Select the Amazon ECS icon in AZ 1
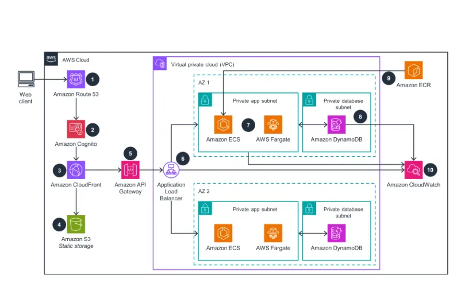This screenshot has width=461, height=295. 223,125
